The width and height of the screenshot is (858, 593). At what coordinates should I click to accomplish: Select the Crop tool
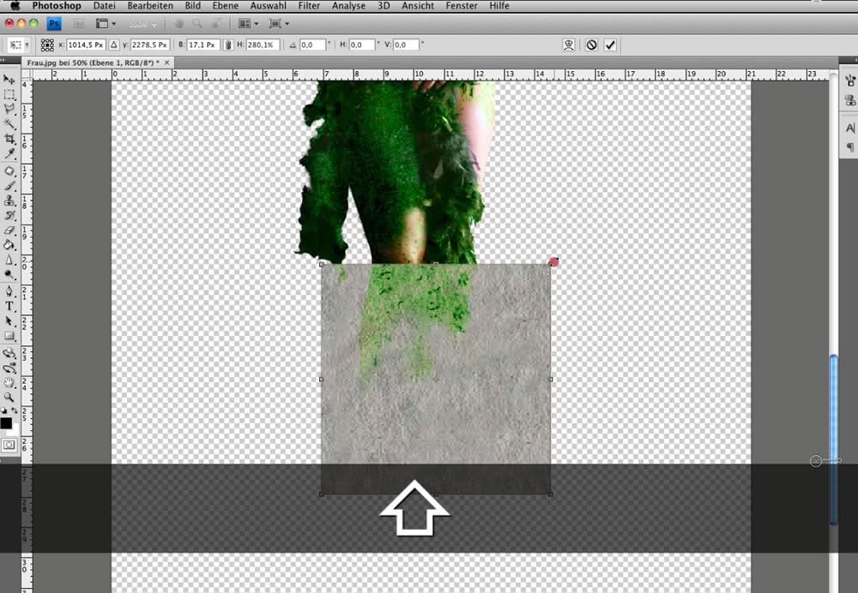coord(9,139)
